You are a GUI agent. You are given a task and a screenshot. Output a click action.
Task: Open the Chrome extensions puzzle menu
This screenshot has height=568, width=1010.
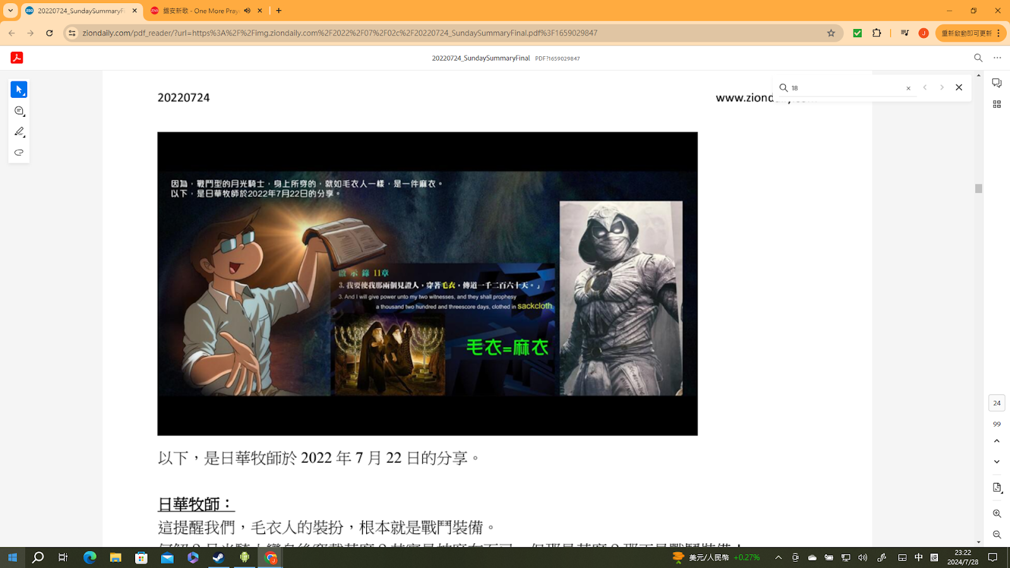877,33
